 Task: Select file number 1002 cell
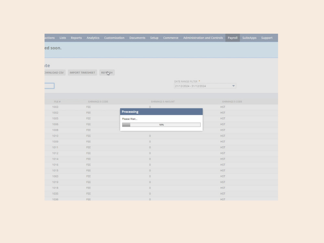[x=55, y=113]
